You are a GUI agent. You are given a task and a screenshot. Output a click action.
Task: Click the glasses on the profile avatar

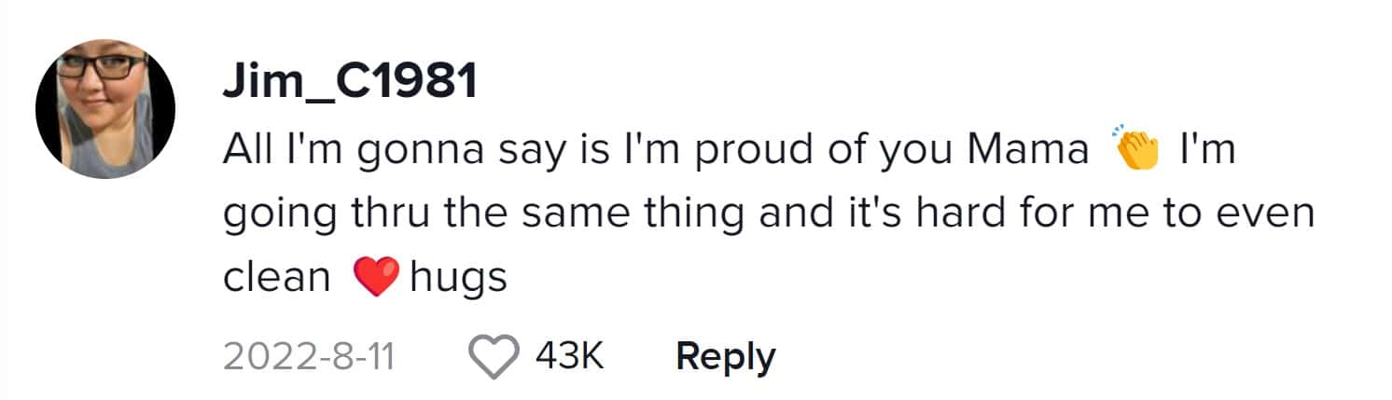coord(101,68)
